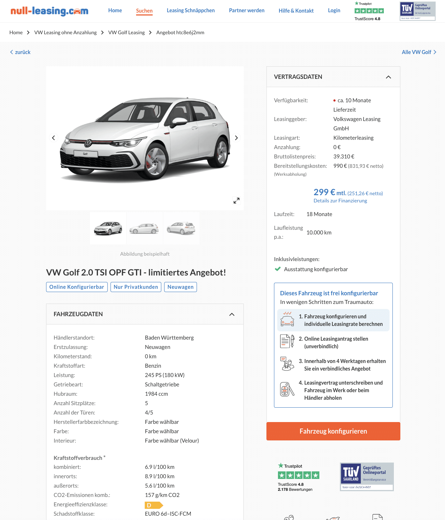Click step 3 Innerhalb von 4 Werktagen text
This screenshot has width=445, height=520.
[342, 365]
